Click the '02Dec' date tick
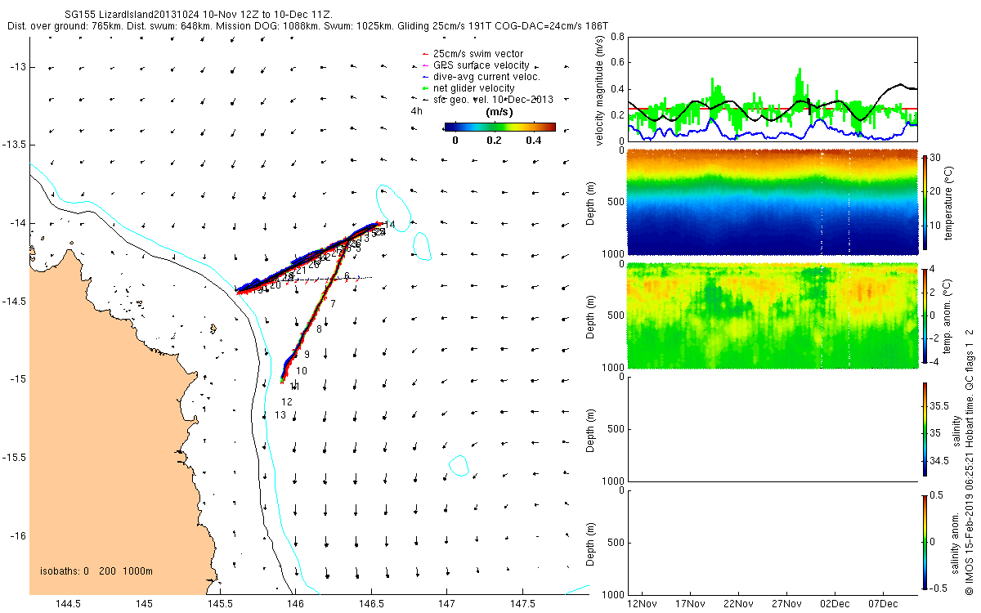Screen dimensions: 981x613 coord(835,604)
